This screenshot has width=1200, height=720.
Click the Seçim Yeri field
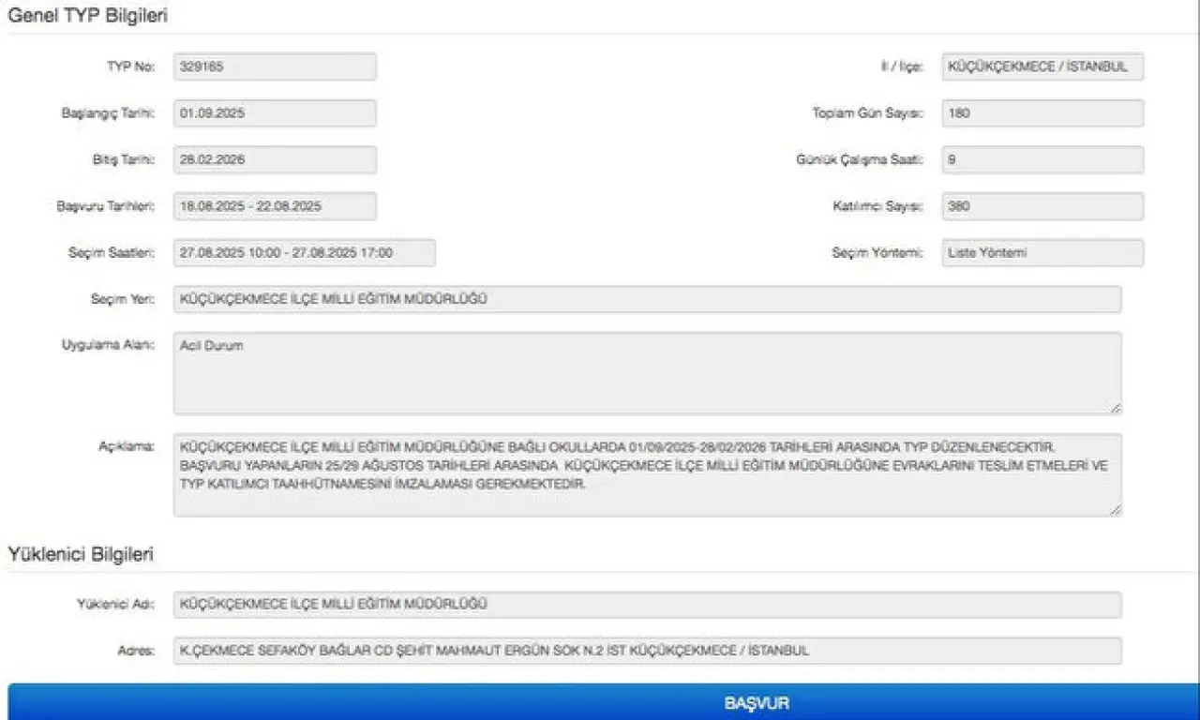pos(647,299)
